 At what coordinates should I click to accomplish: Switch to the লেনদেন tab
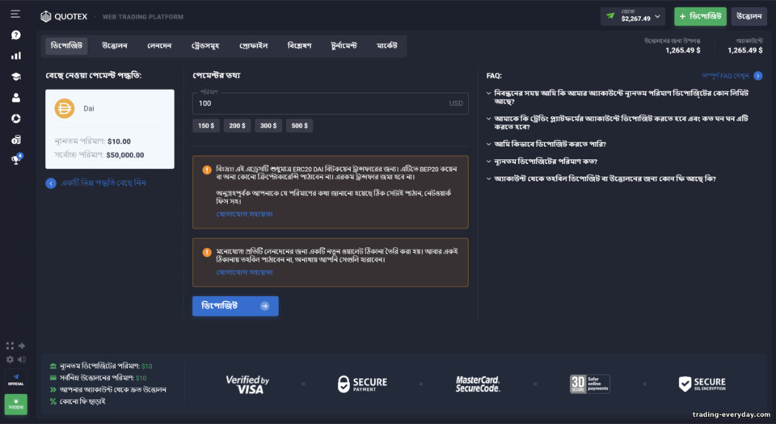click(159, 46)
